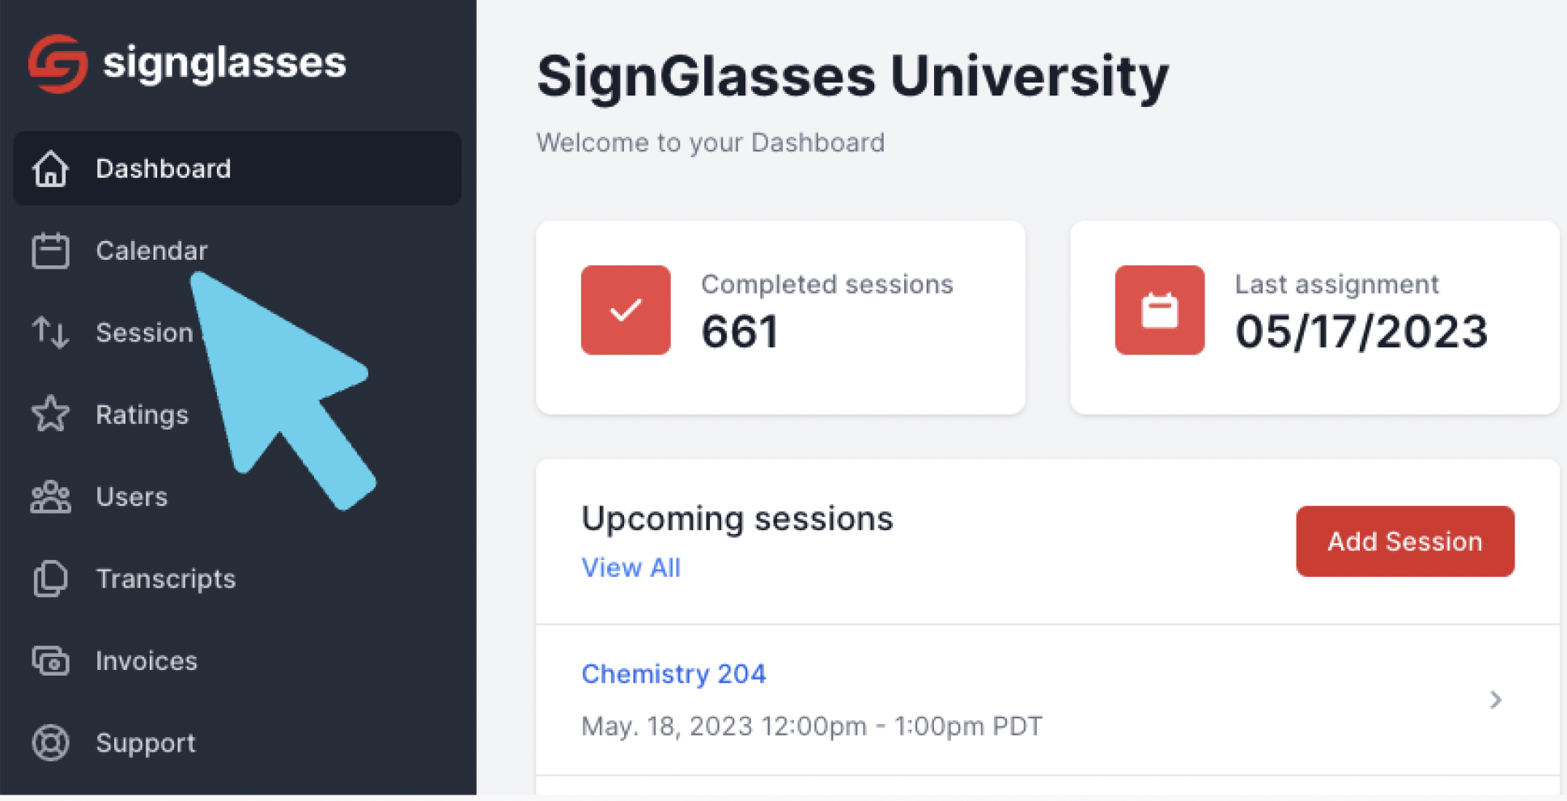Click the signglasses logo icon
The height and width of the screenshot is (801, 1567).
(x=57, y=63)
